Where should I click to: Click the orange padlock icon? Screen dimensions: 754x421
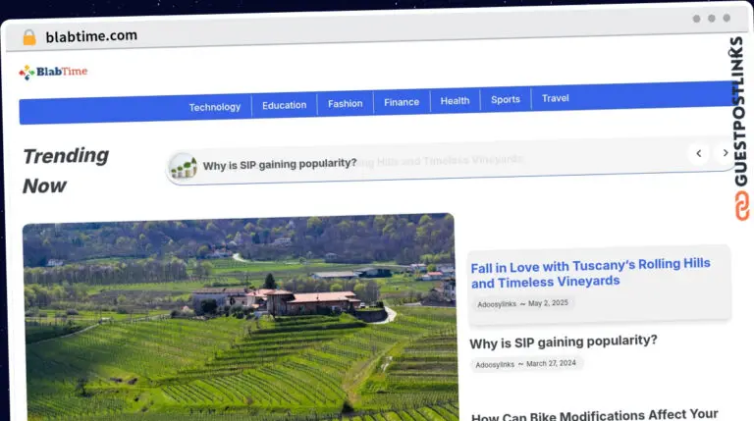(29, 37)
